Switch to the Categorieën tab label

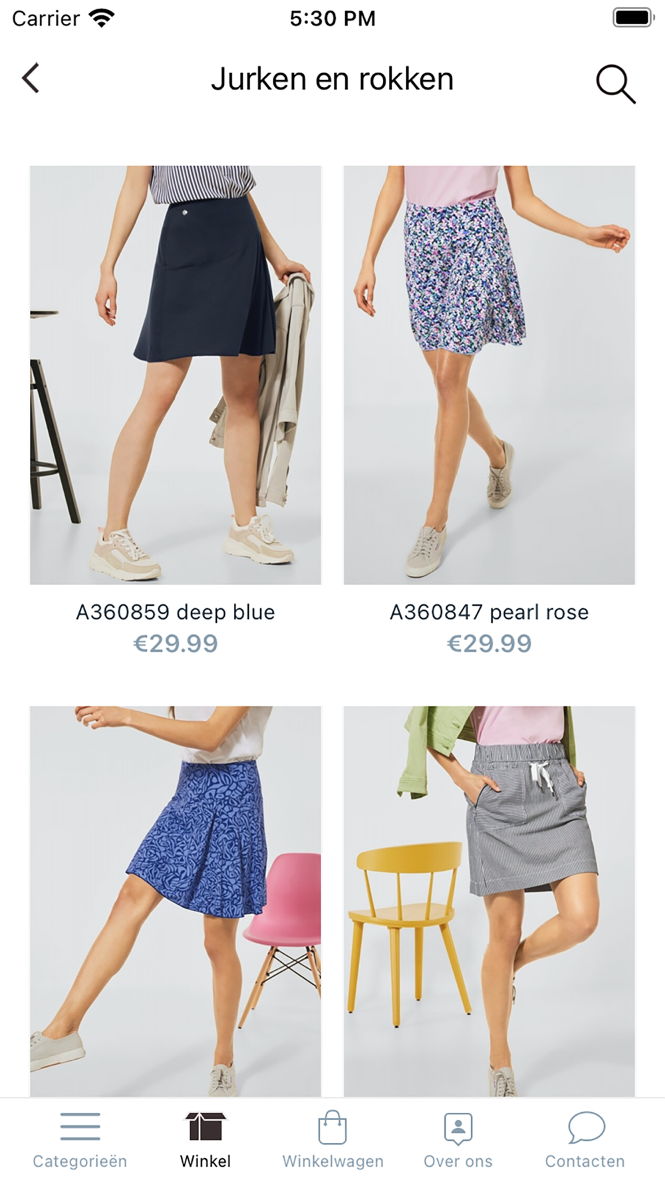coord(80,1161)
